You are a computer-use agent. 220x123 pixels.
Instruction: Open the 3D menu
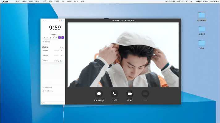point(63,2)
